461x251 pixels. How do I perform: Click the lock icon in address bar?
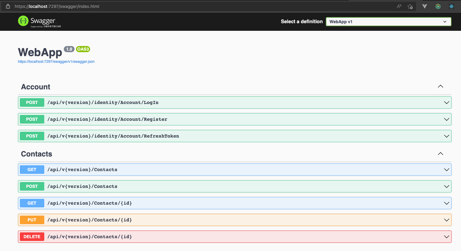click(8, 6)
